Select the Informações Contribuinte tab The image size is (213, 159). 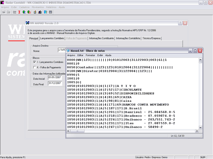(101, 38)
